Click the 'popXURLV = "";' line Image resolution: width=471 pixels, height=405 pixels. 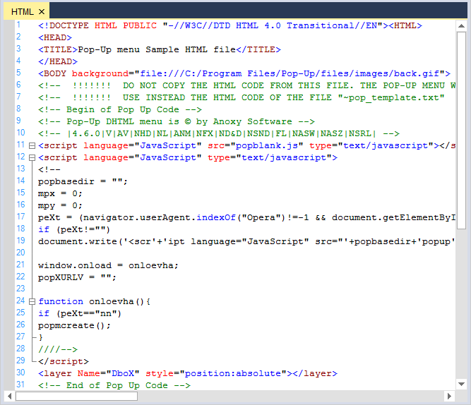77,277
